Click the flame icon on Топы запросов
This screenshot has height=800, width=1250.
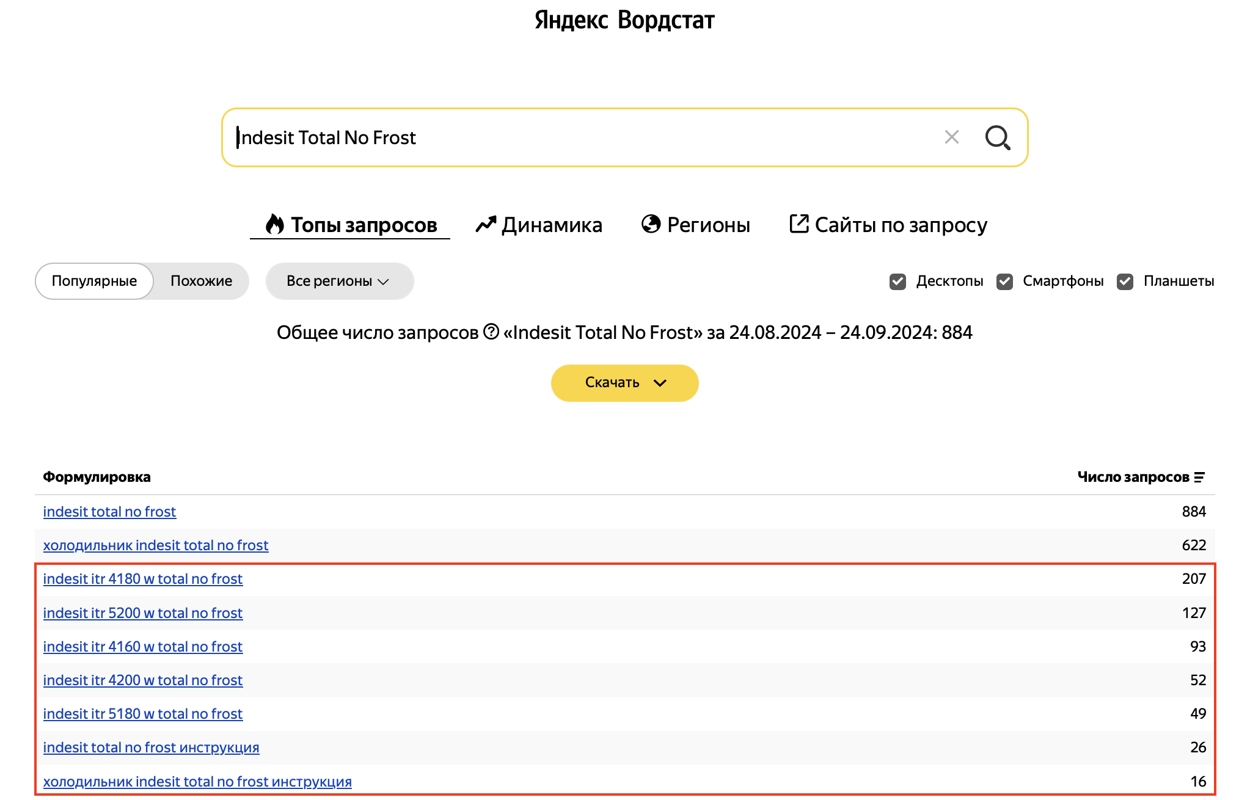pyautogui.click(x=275, y=224)
